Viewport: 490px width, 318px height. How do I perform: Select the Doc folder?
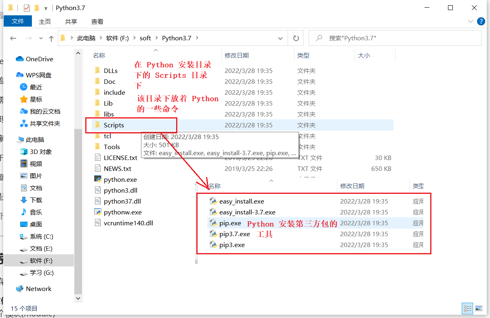click(109, 81)
